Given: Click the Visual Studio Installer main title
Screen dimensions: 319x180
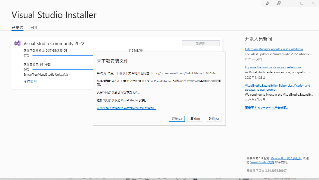Looking at the screenshot, I should 54,15.
